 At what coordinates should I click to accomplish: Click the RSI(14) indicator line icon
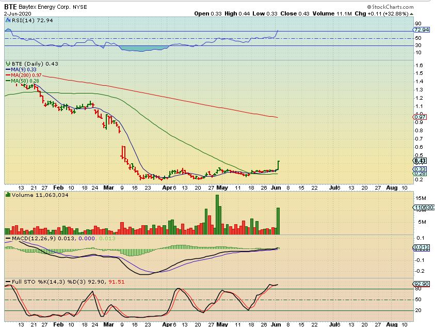(x=7, y=20)
